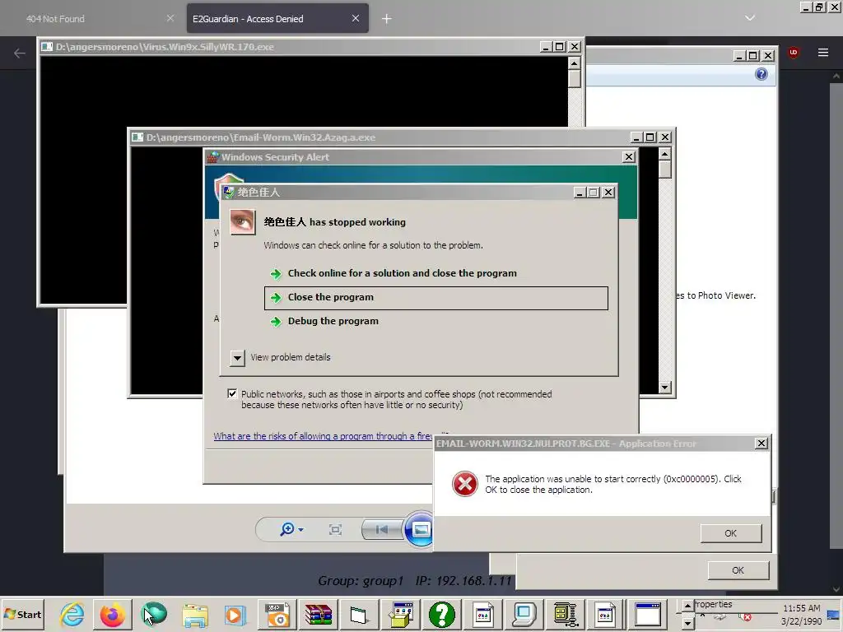The width and height of the screenshot is (843, 632).
Task: Click the taskbar clock showing 11:55 AM
Action: pos(801,608)
